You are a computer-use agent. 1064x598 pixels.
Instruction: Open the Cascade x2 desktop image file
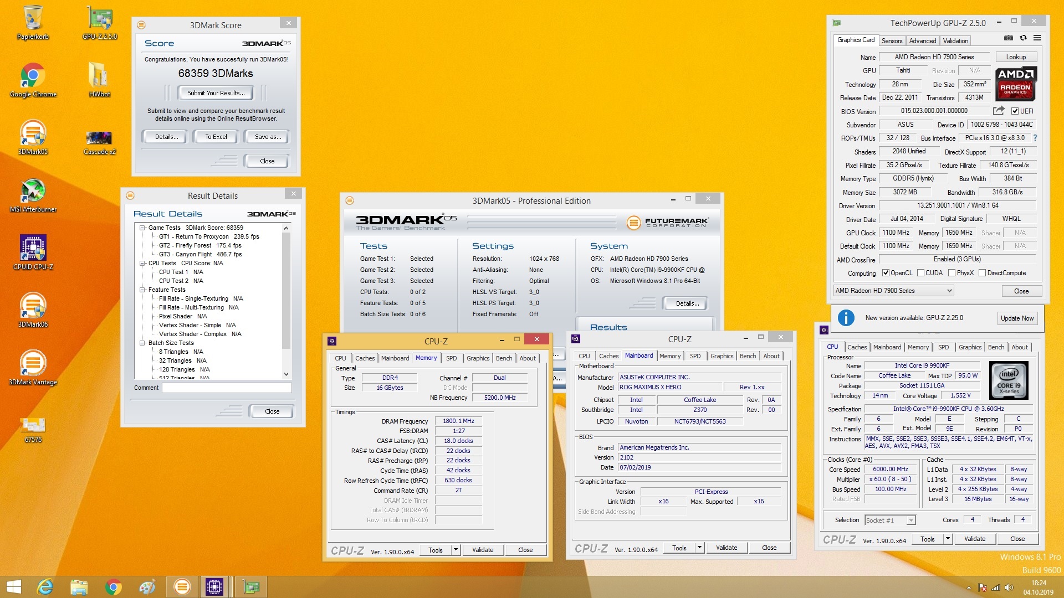99,142
